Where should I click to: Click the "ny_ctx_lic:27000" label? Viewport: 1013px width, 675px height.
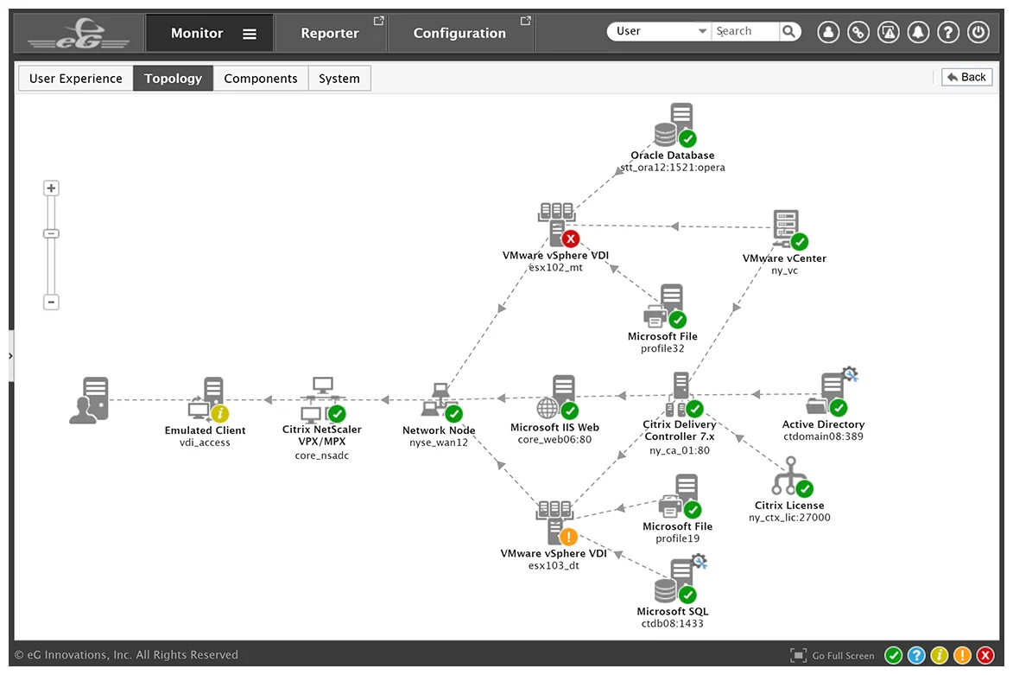[789, 517]
